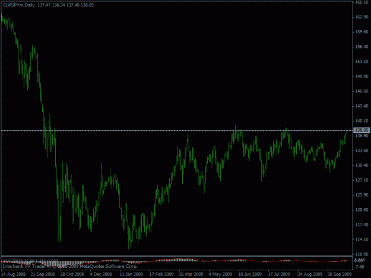The width and height of the screenshot is (371, 278).
Task: Select the 159.60 price scale label
Action: [362, 32]
